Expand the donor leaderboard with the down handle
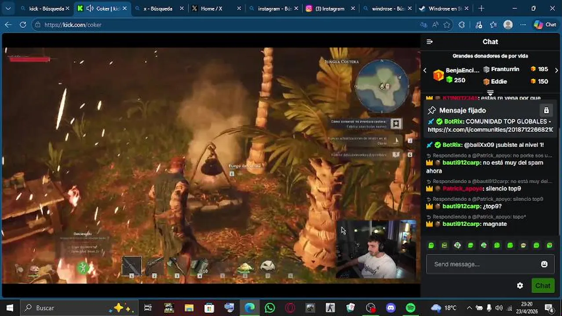 [x=490, y=93]
